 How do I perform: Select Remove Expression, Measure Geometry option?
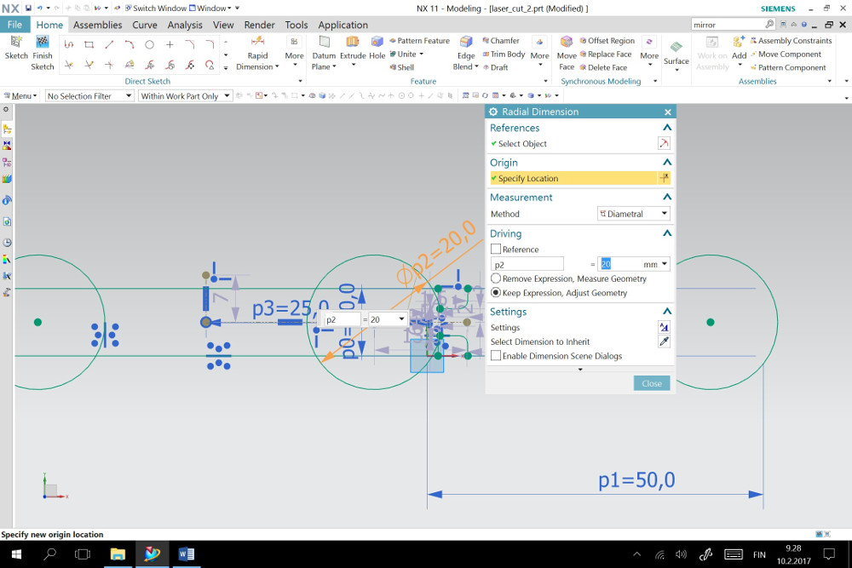pos(497,278)
